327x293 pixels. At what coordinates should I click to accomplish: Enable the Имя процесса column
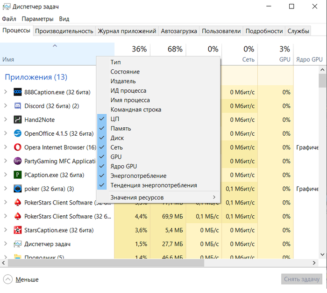(158, 100)
